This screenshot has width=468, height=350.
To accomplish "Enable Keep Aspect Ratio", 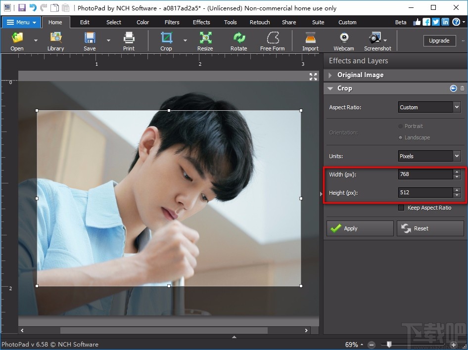I will coord(401,208).
